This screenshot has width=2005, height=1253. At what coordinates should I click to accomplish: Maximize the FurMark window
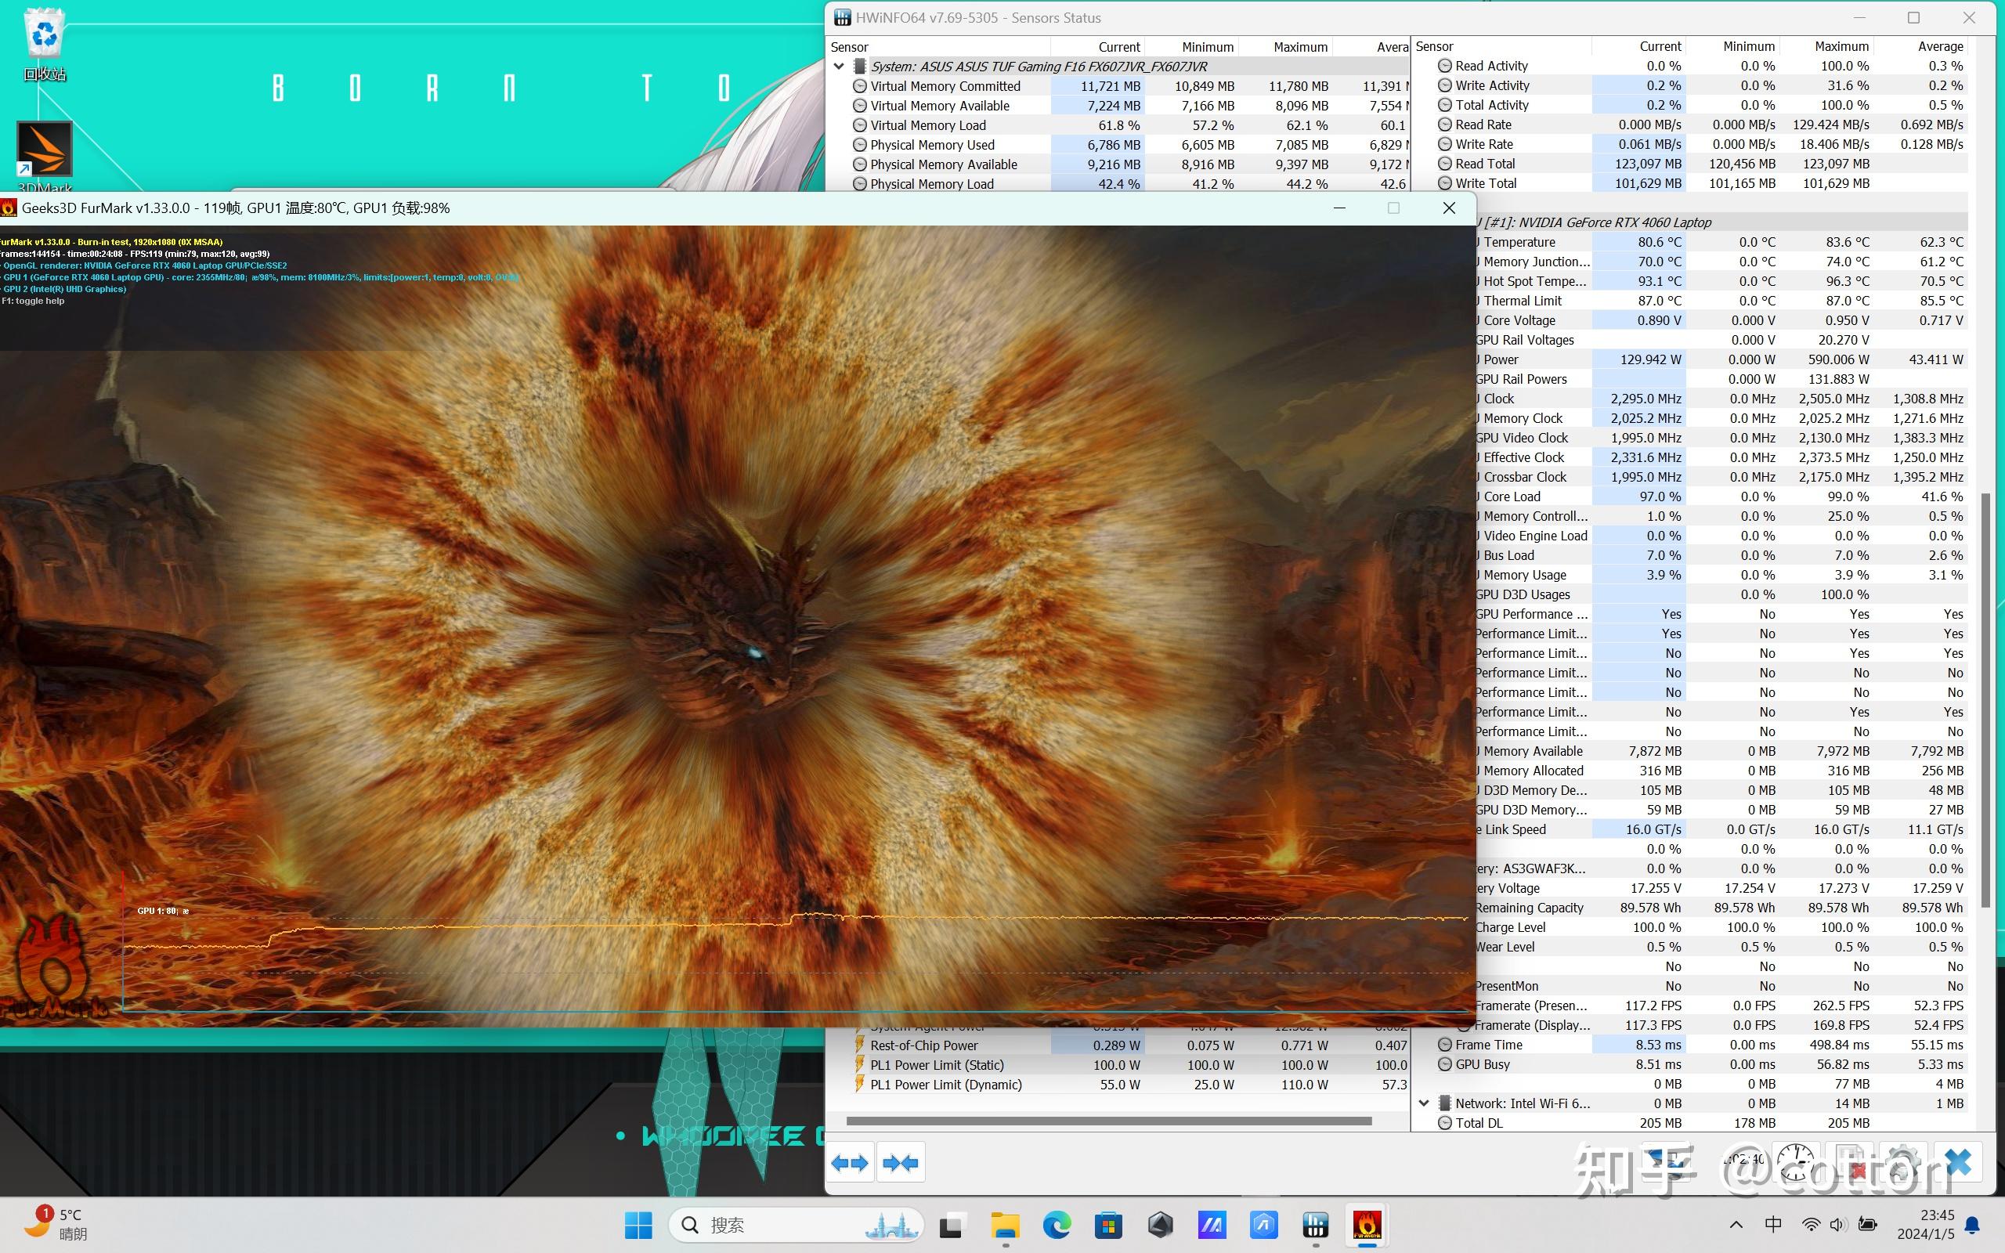(1393, 208)
